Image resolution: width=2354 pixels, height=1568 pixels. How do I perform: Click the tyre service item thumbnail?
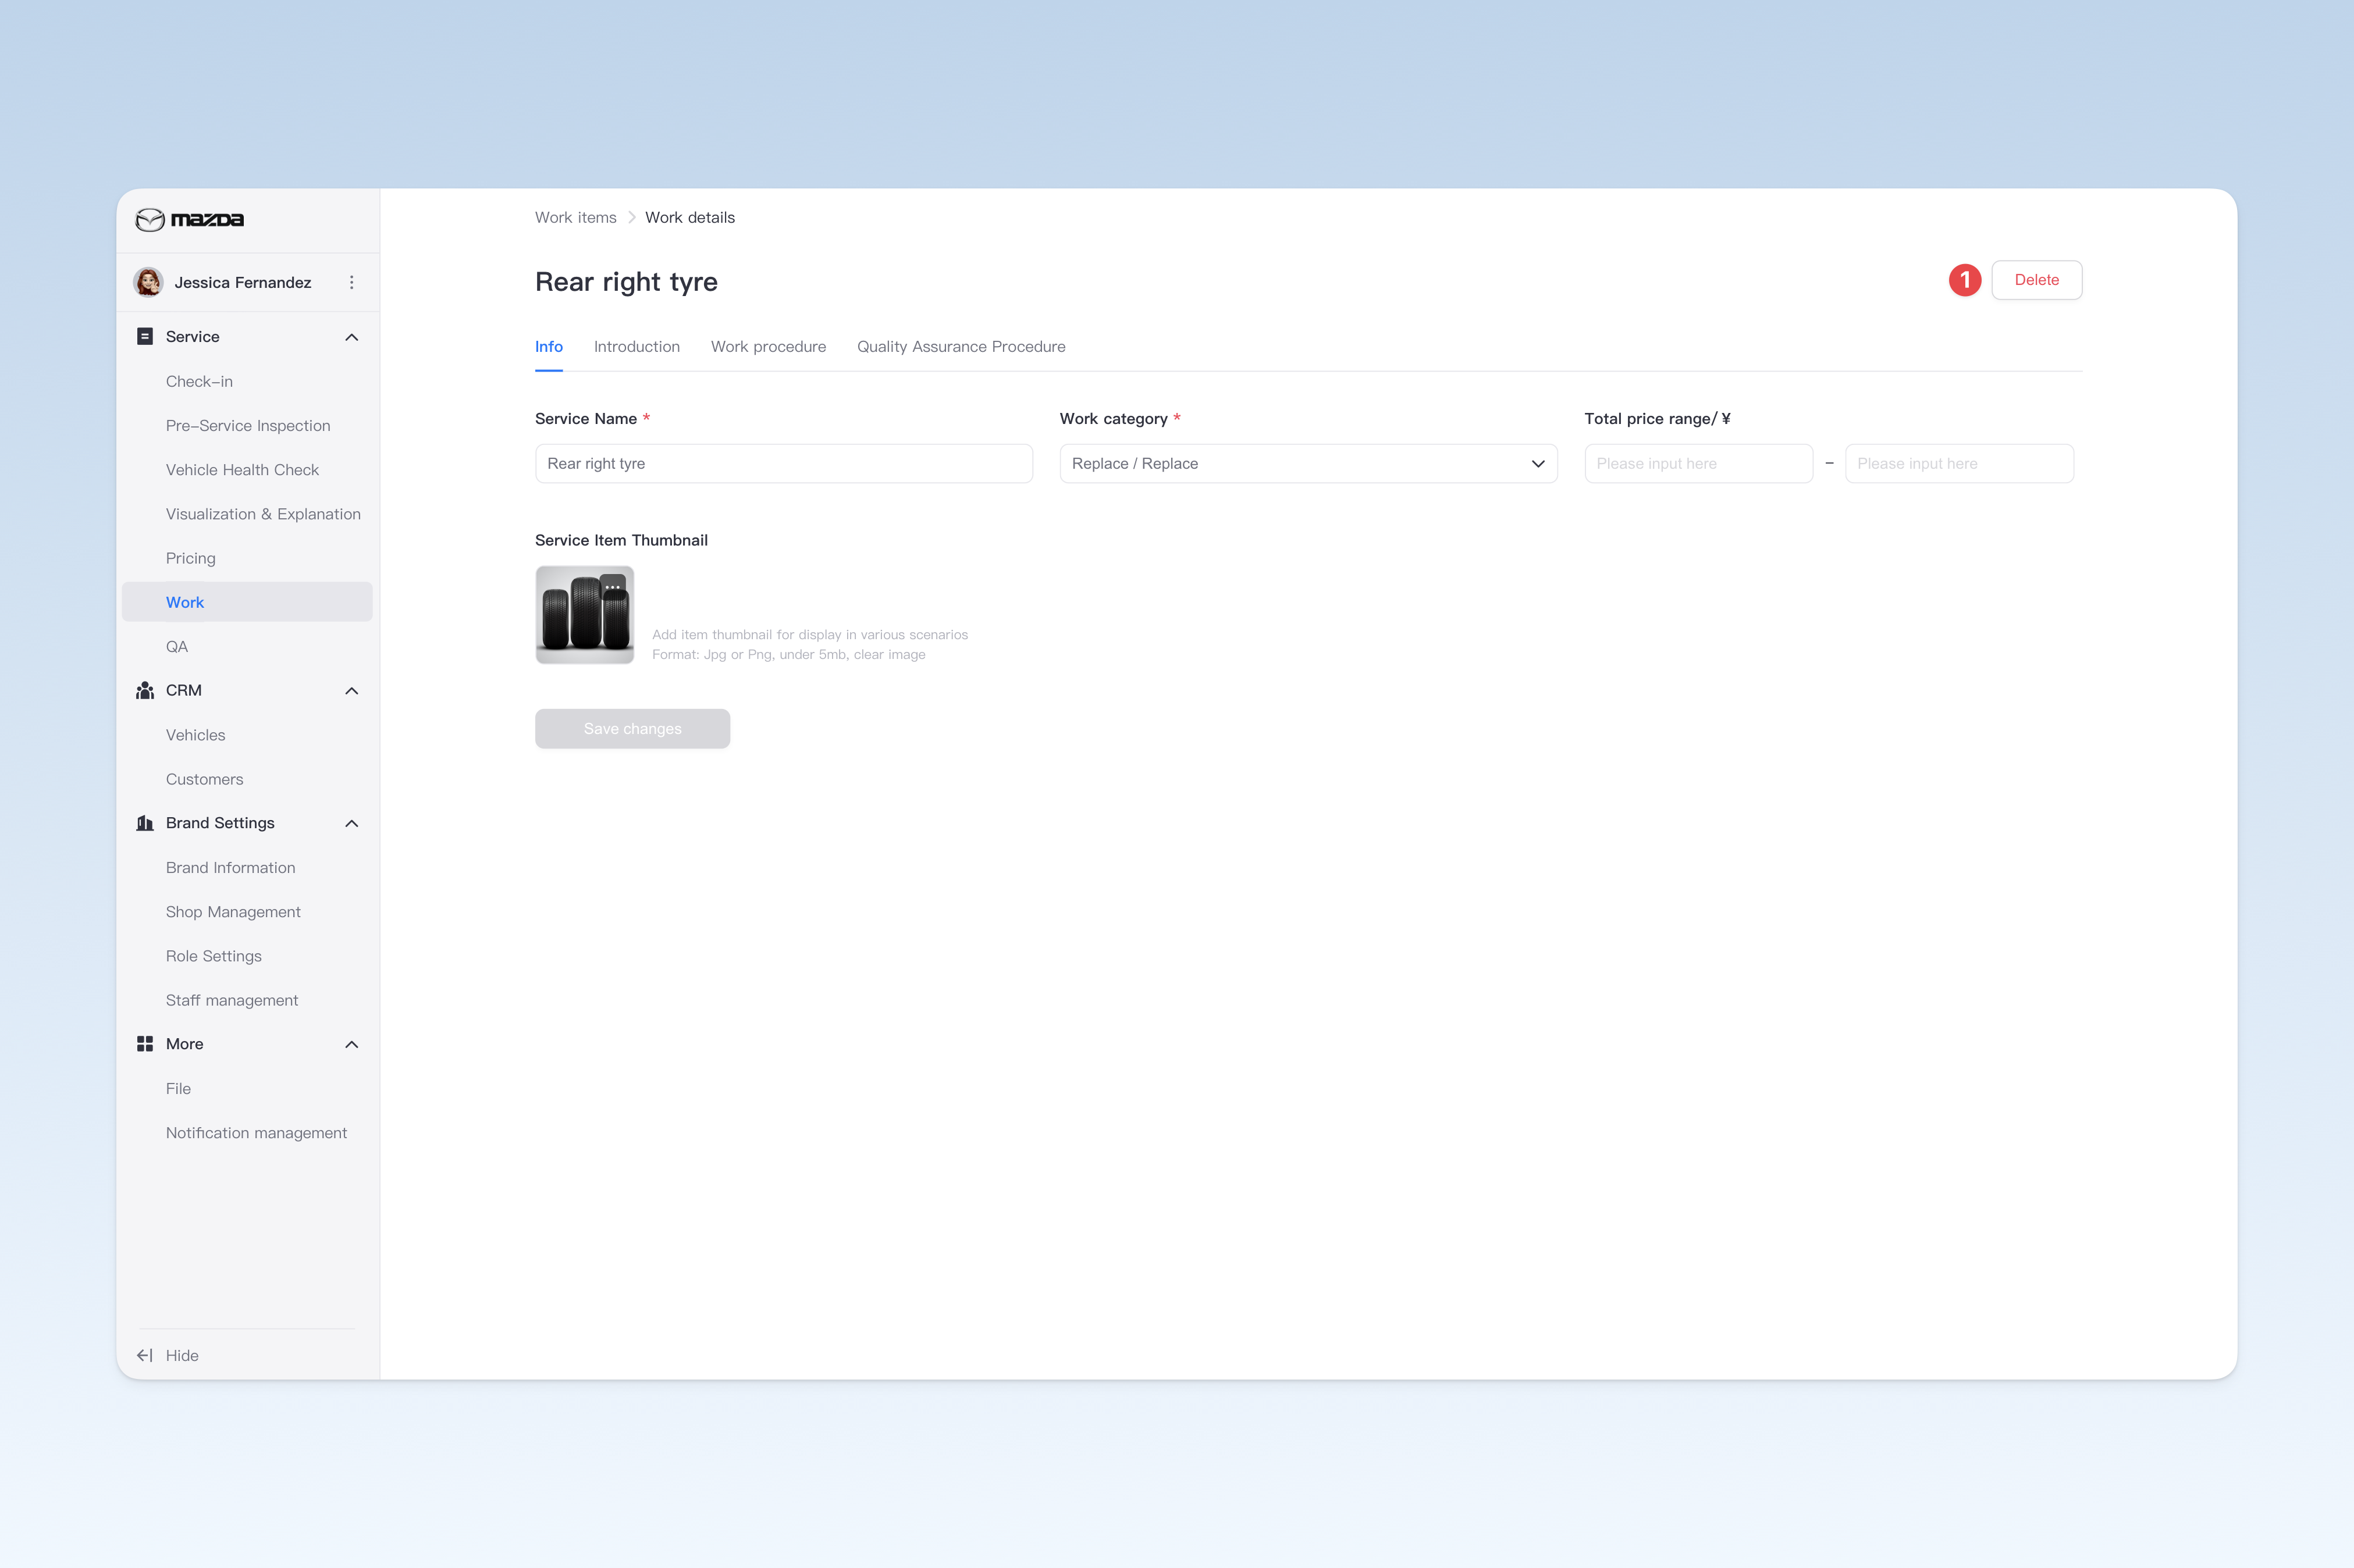click(x=584, y=614)
